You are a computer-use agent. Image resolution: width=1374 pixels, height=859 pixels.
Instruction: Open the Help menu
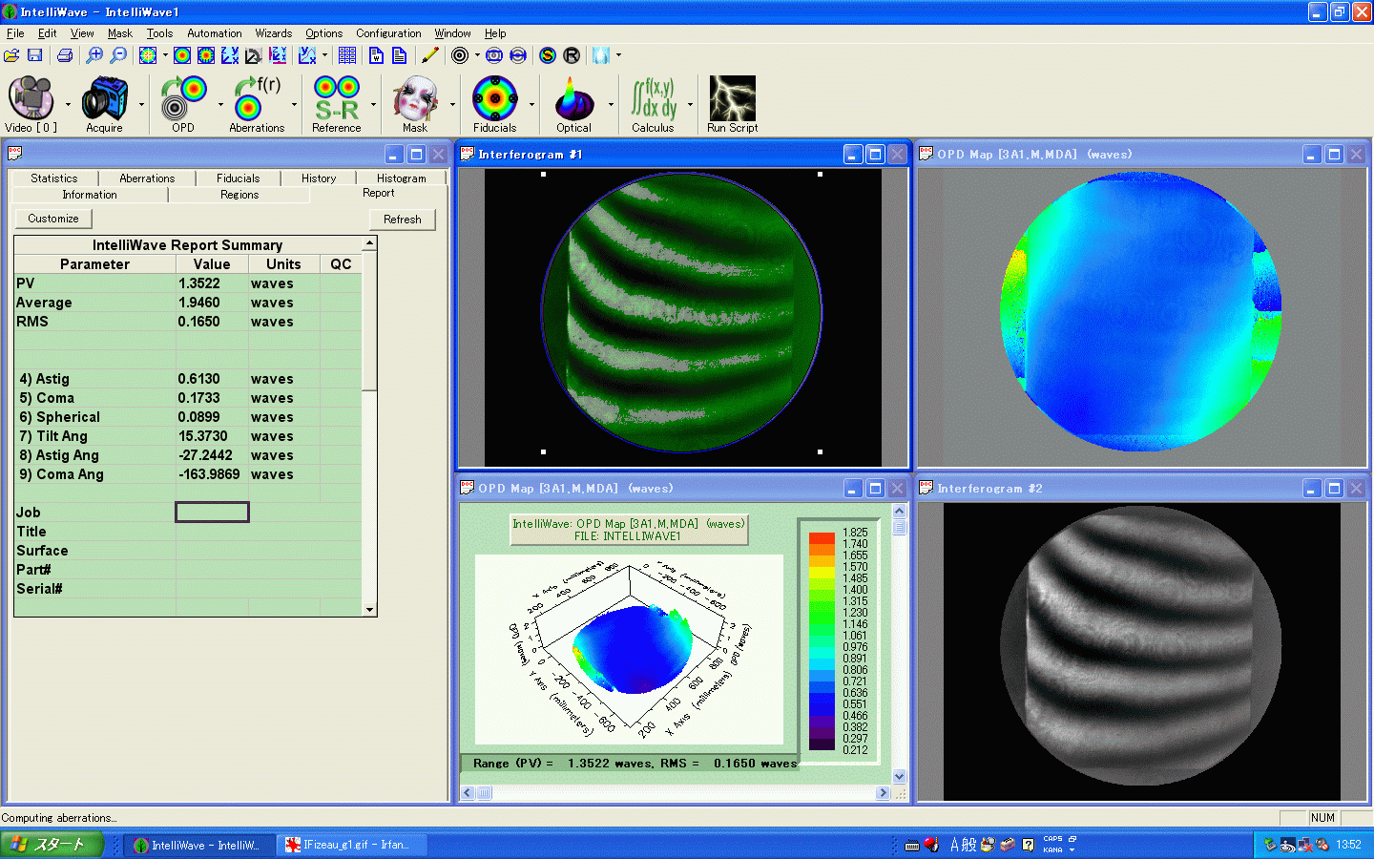[x=495, y=33]
